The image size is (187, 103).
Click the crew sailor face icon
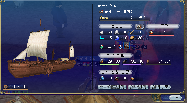(102, 61)
